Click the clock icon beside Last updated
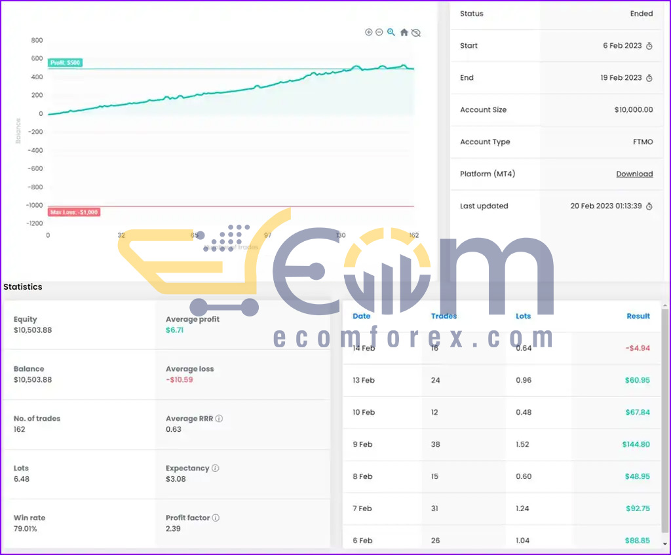671x555 pixels. coord(649,206)
